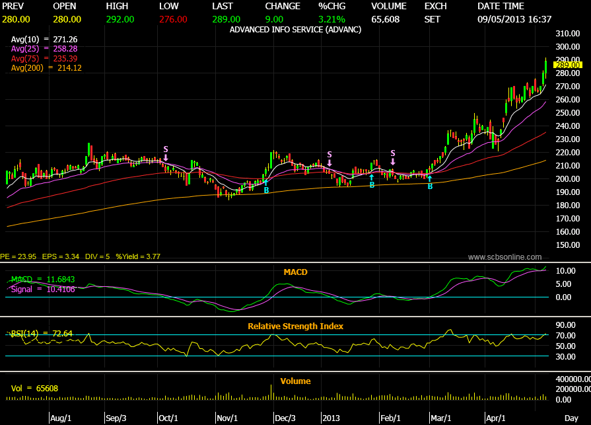Click the Day interval label

pos(571,418)
